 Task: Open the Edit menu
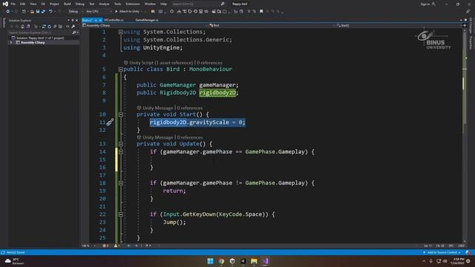tap(23, 4)
